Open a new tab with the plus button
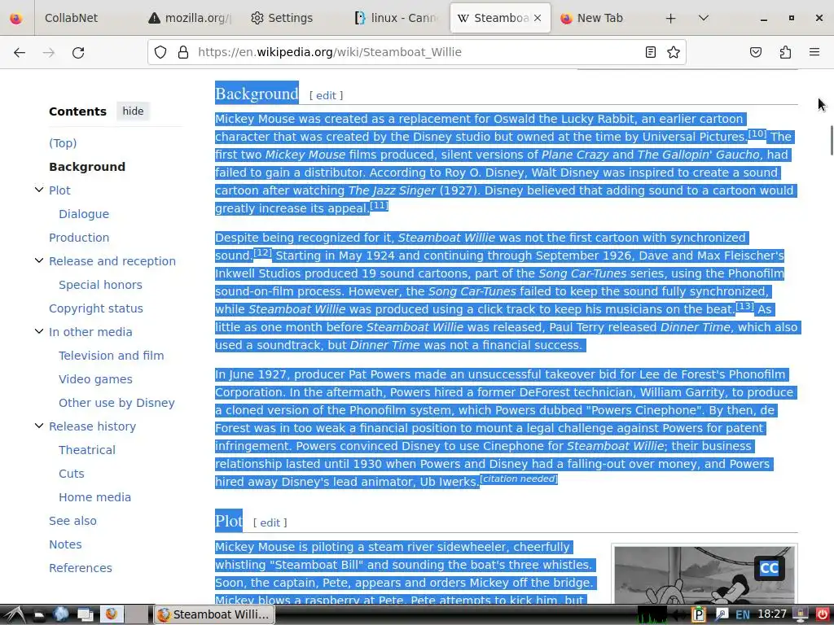The width and height of the screenshot is (834, 625). 671,18
